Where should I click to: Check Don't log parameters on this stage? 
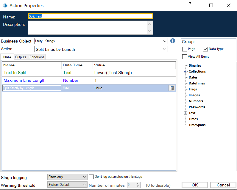coord(92,177)
